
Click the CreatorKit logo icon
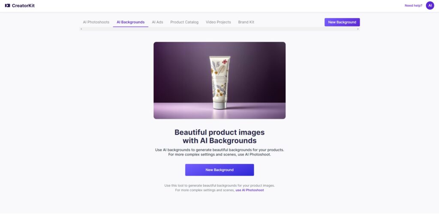coord(8,6)
